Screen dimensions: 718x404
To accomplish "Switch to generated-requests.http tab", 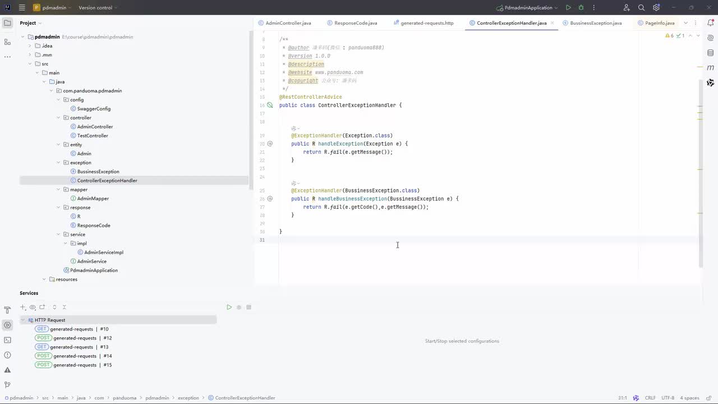I will click(x=423, y=23).
